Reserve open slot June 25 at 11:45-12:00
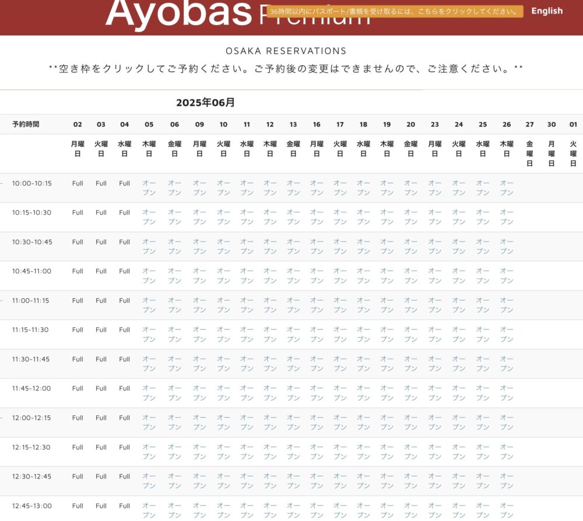Screen dimensions: 583x521 (x=483, y=393)
